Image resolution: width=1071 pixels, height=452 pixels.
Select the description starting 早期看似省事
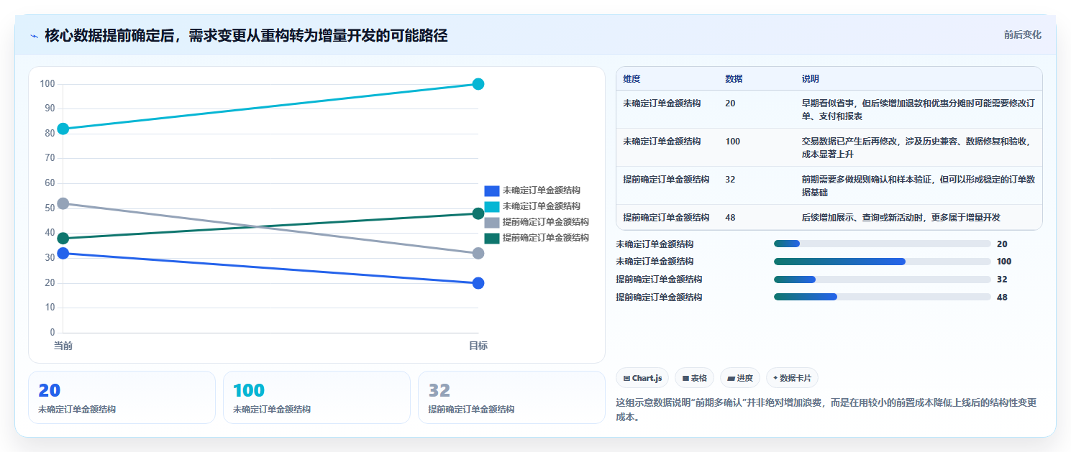click(919, 110)
